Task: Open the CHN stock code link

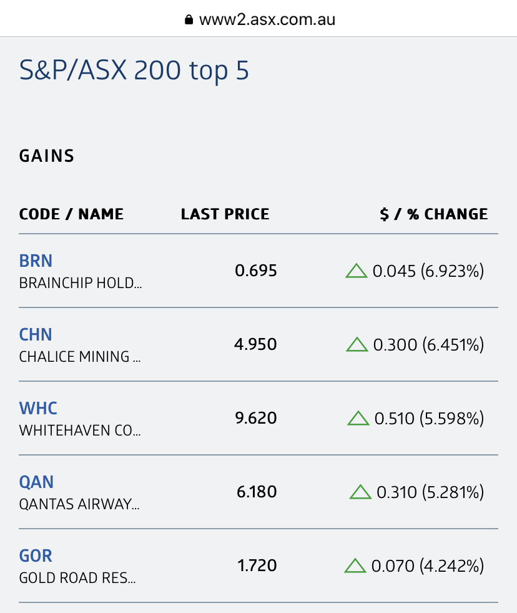Action: [36, 334]
